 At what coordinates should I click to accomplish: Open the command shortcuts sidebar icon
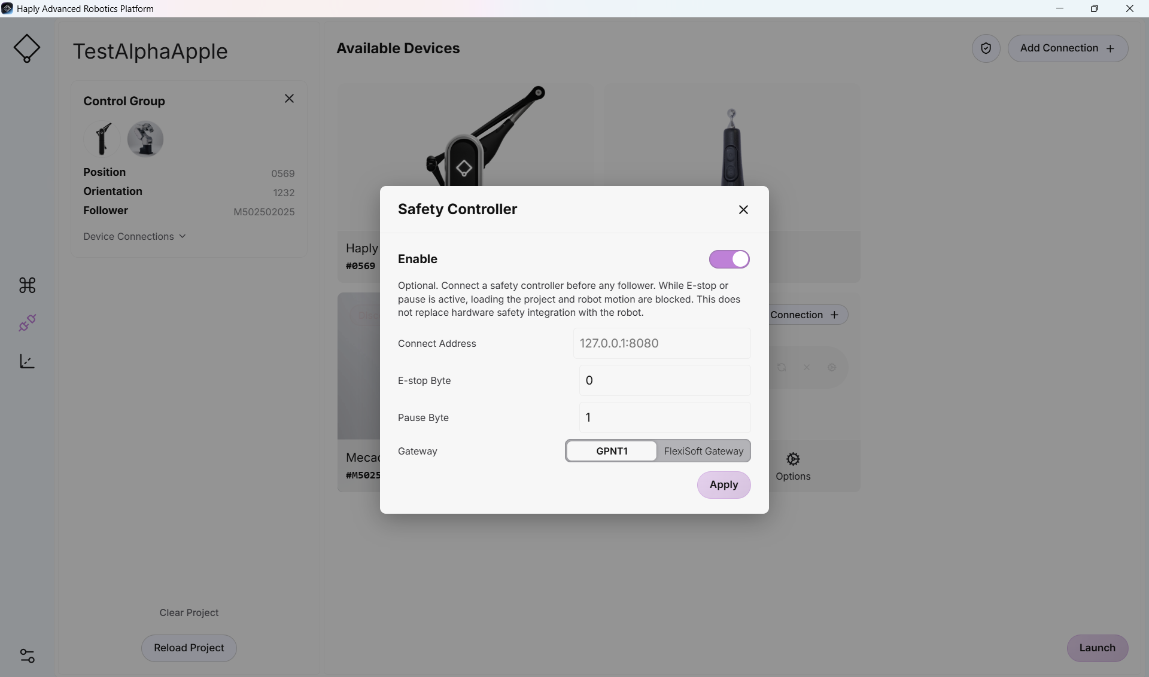[x=28, y=285]
